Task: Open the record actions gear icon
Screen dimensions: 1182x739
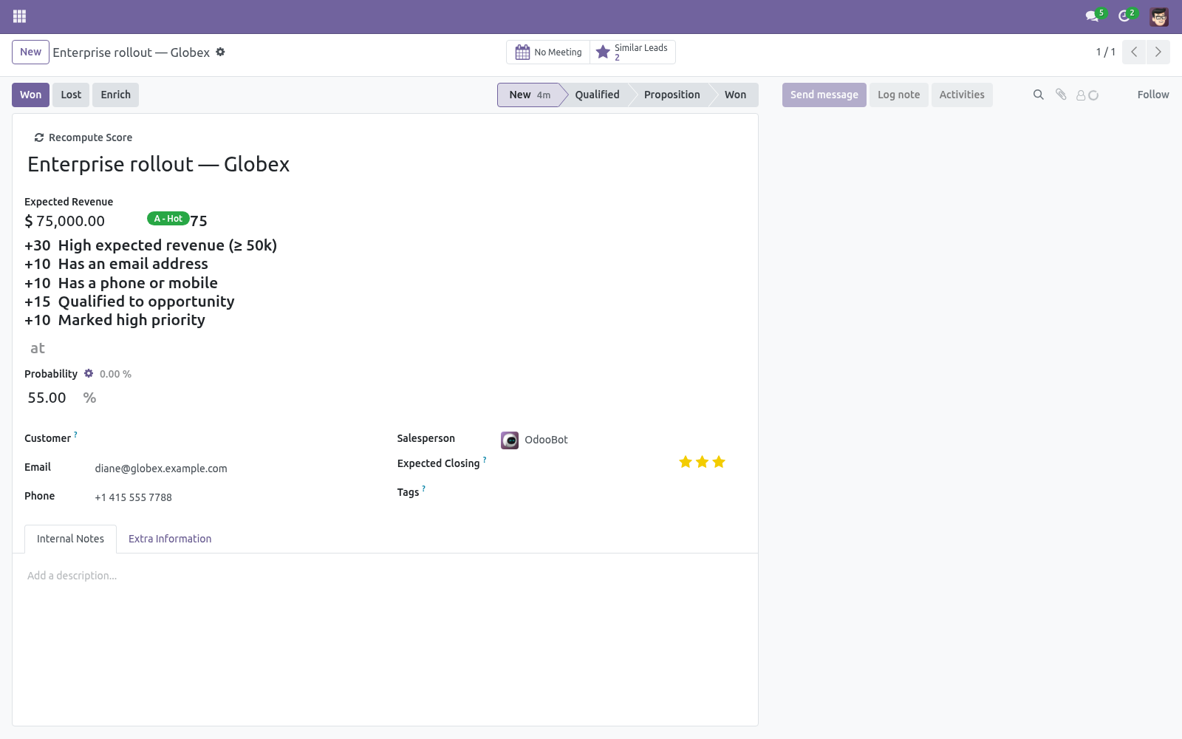Action: pos(220,52)
